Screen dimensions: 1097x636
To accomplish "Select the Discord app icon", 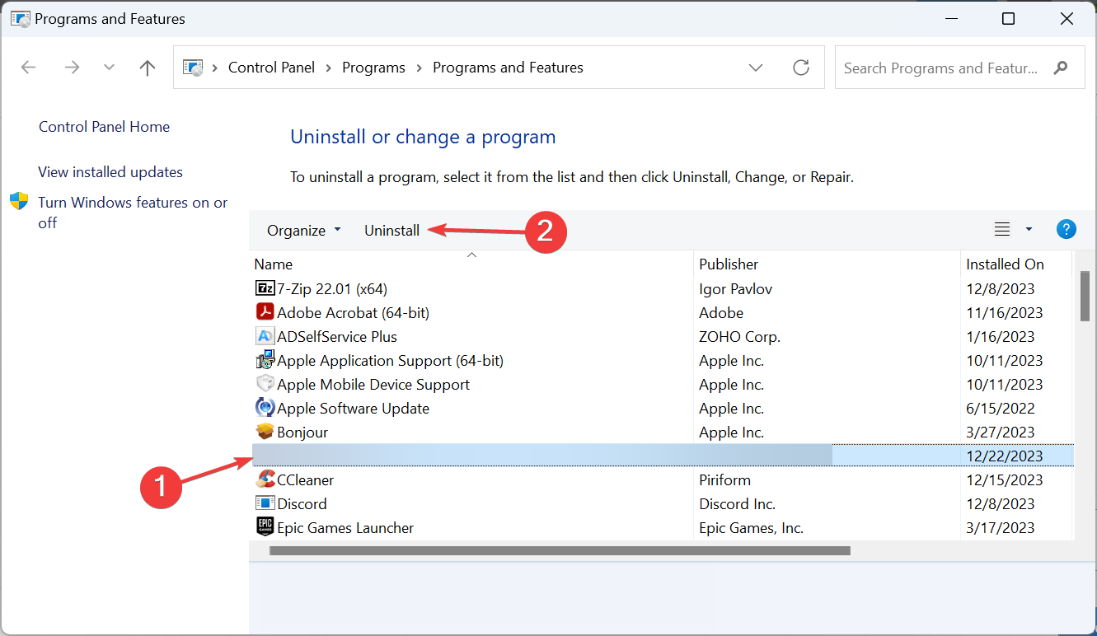I will (x=265, y=503).
